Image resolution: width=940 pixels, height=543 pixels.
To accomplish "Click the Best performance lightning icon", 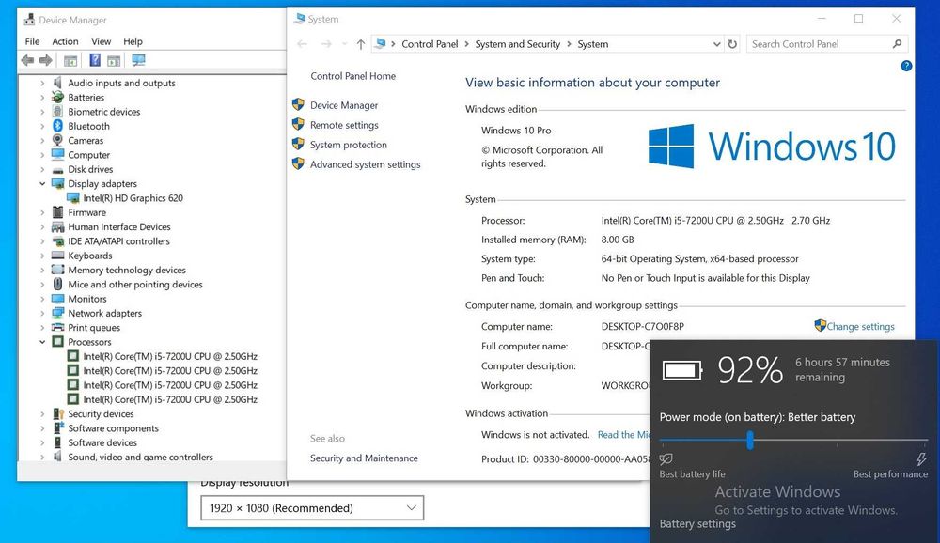I will coord(921,459).
